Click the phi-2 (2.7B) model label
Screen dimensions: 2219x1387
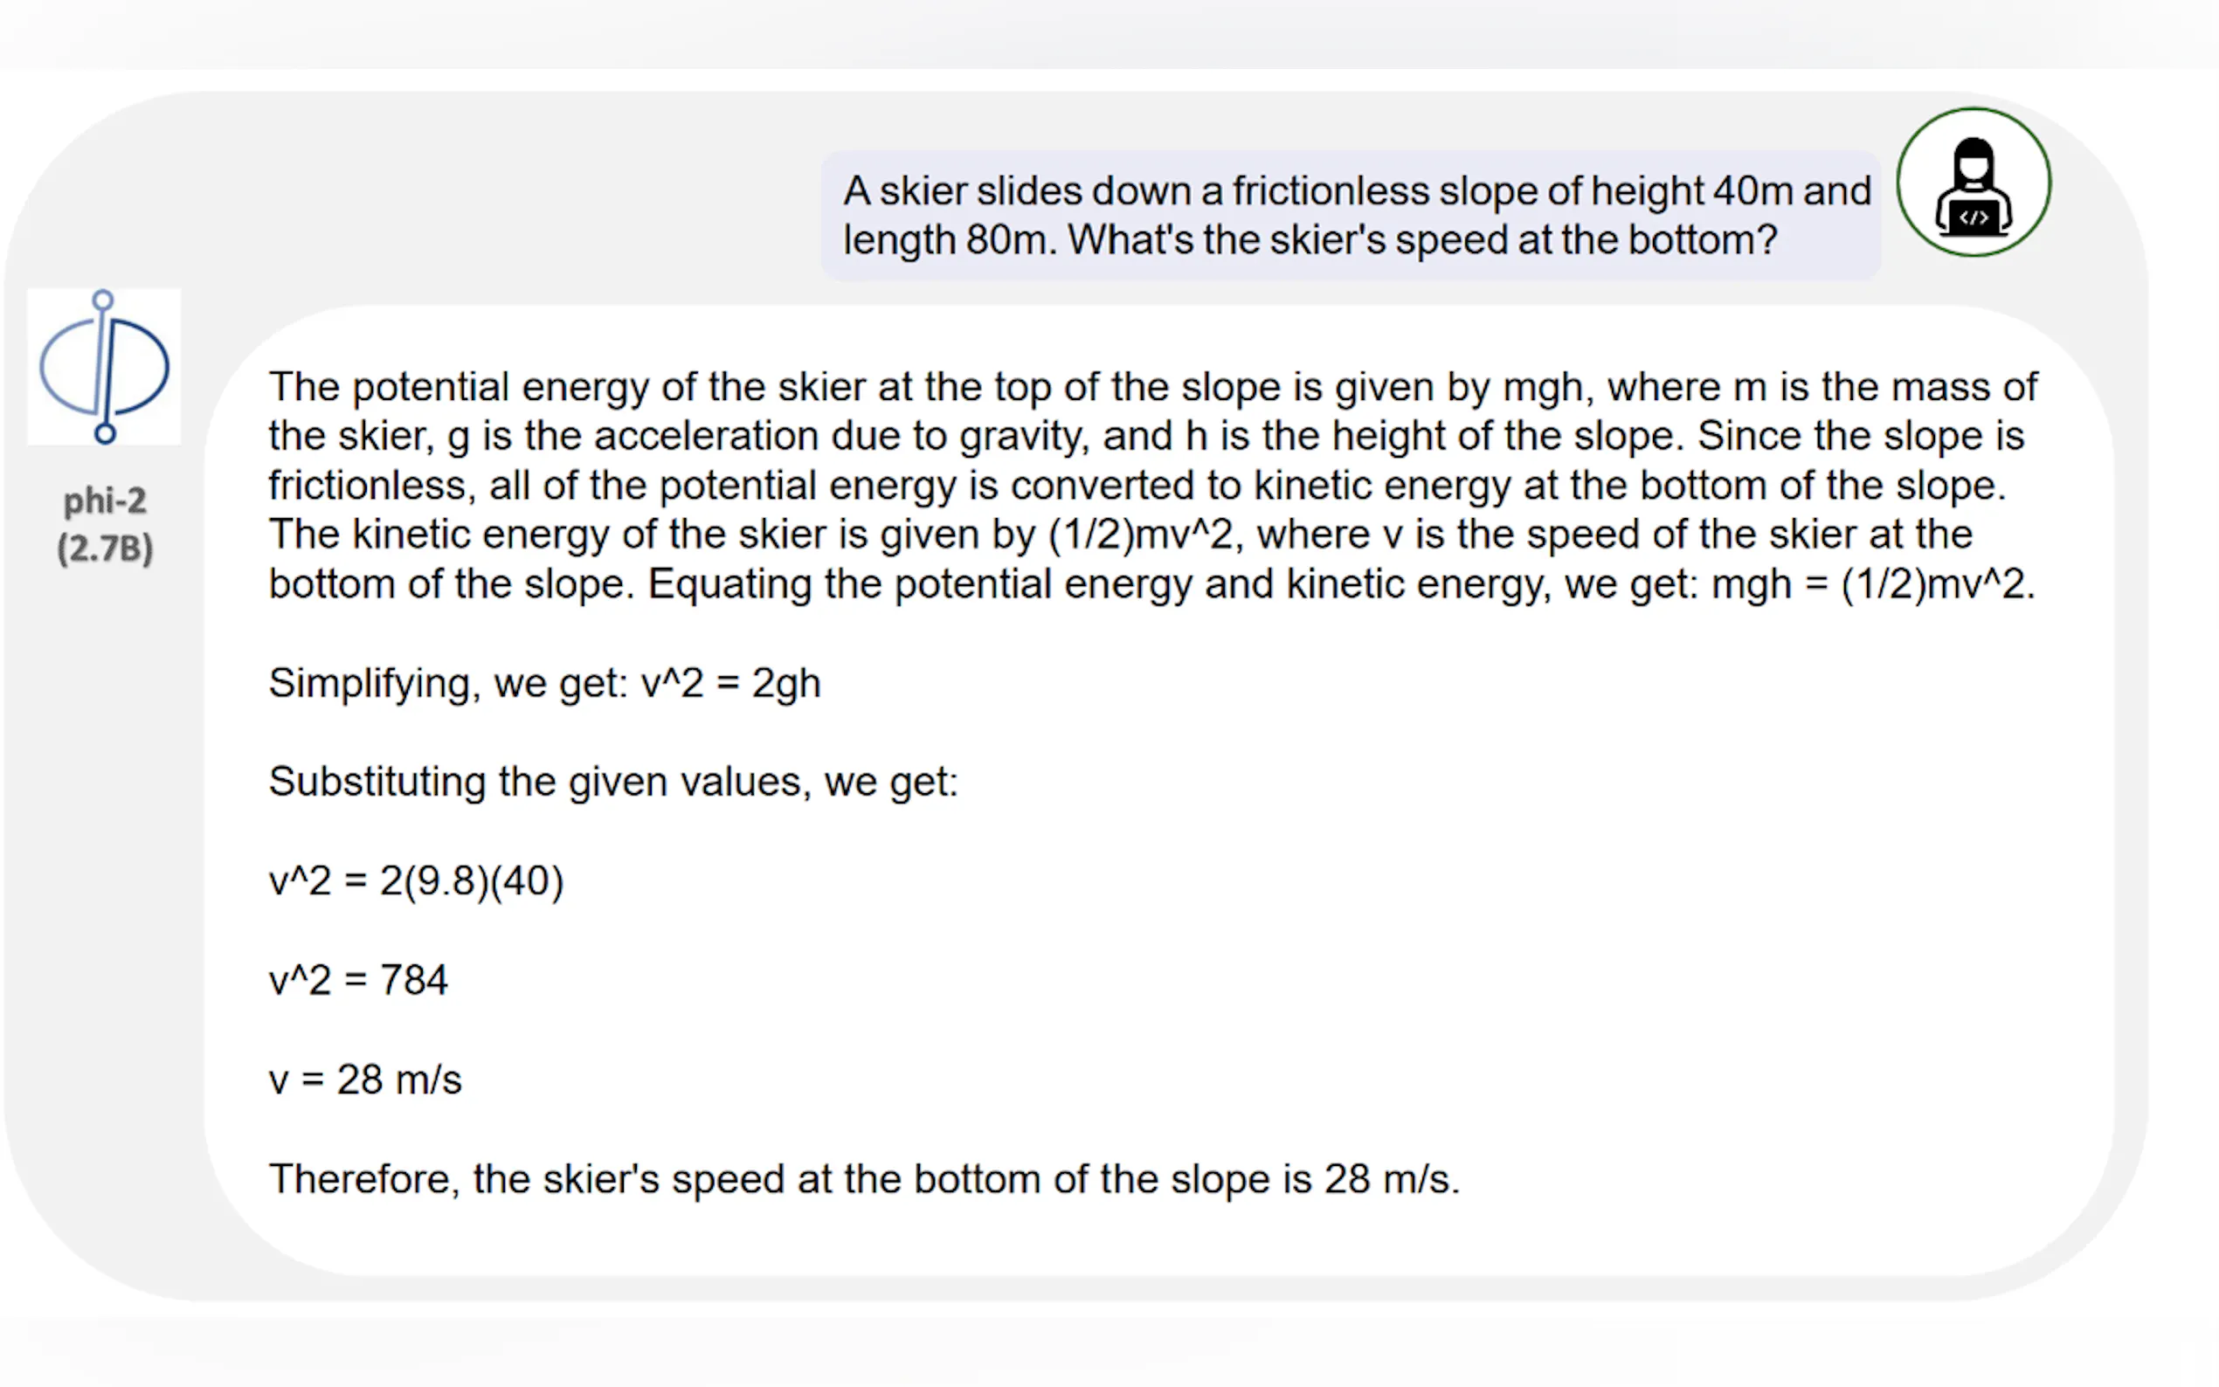coord(105,525)
